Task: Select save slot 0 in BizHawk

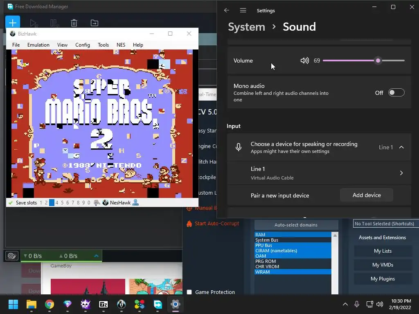Action: coord(89,203)
